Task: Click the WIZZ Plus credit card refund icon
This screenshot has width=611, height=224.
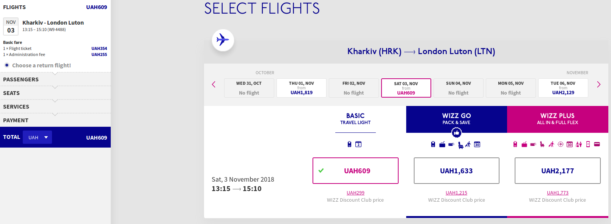Action: 597,145
